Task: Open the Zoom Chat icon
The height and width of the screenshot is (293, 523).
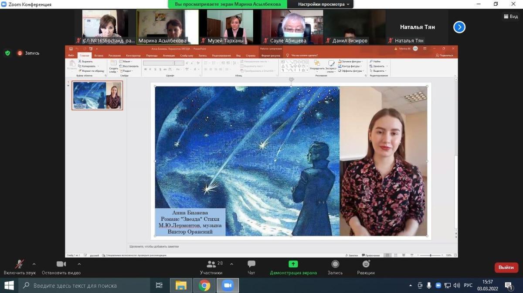Action: click(x=251, y=264)
